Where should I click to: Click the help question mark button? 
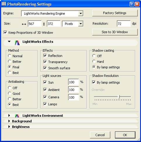[132, 4]
